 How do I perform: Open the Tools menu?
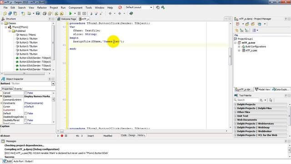89,8
